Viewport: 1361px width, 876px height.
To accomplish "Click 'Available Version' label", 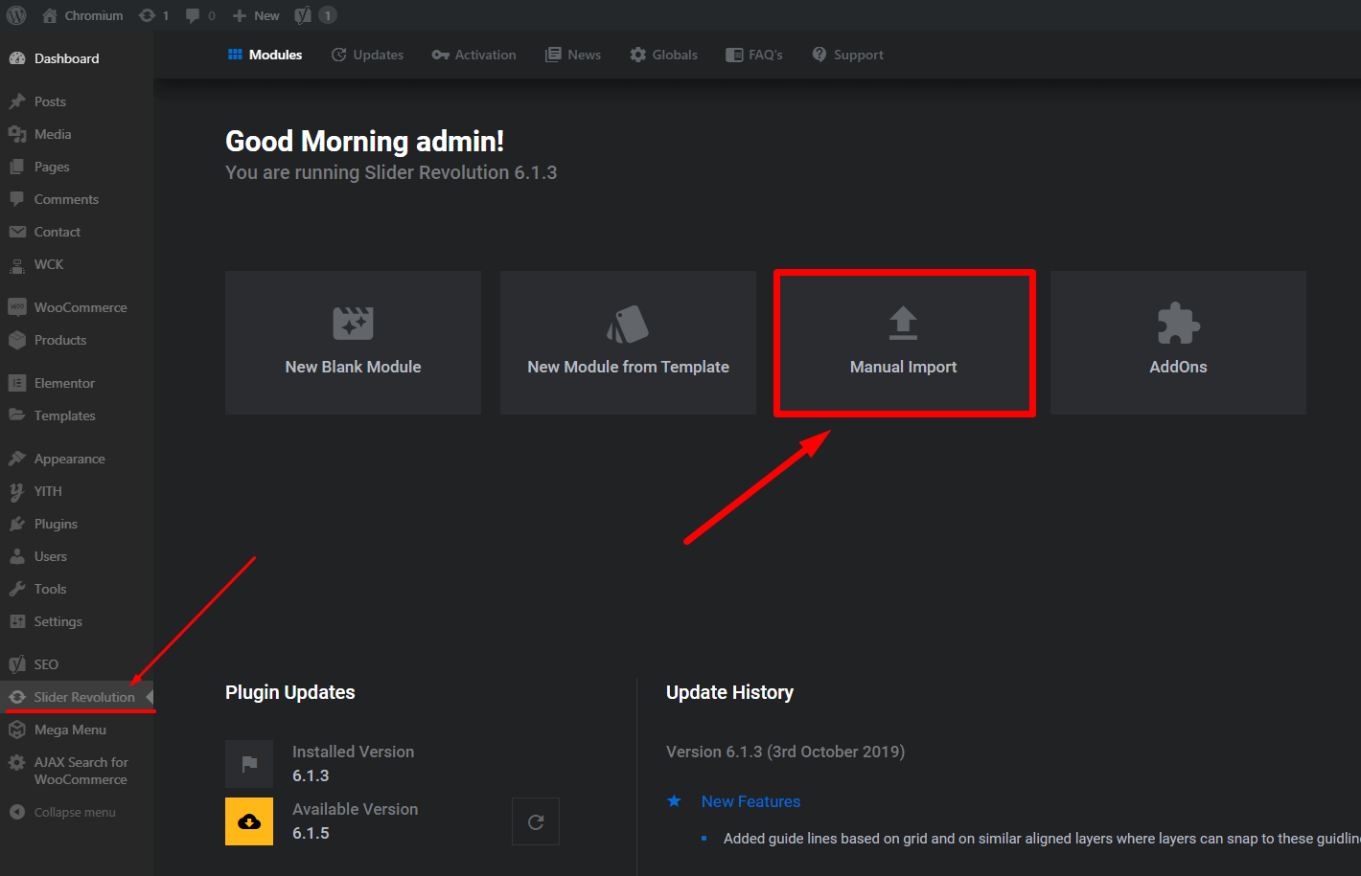I will (355, 809).
